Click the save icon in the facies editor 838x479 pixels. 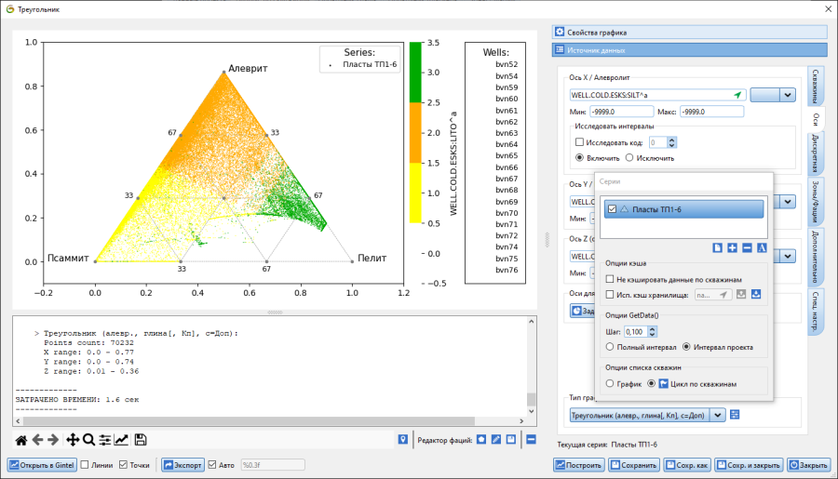click(511, 440)
